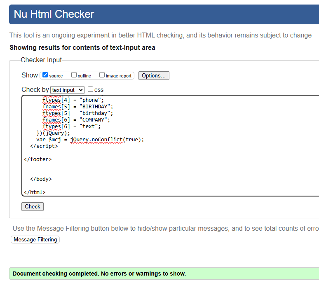Enable the outline checkbox

[74, 75]
